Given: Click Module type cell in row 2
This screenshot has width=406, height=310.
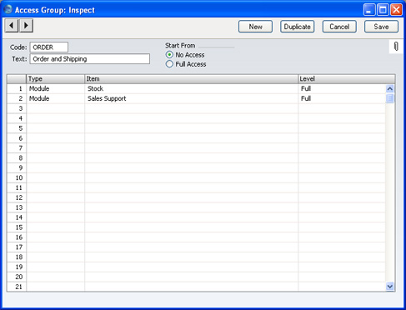Looking at the screenshot, I should click(x=56, y=98).
